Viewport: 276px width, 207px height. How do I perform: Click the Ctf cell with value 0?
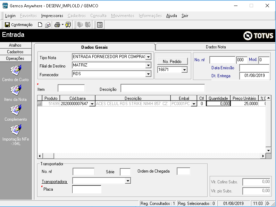pos(202,104)
